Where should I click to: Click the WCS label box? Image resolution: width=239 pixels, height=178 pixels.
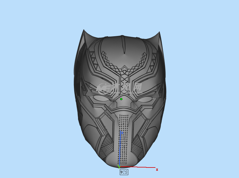(x=124, y=172)
